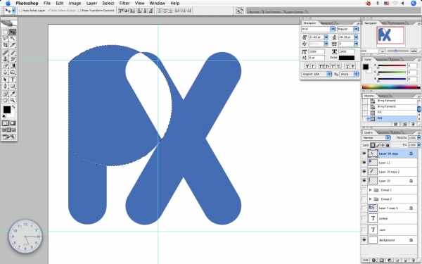Hide Layer 10 copy 2 visibility eye
422x264 pixels.
pyautogui.click(x=364, y=172)
